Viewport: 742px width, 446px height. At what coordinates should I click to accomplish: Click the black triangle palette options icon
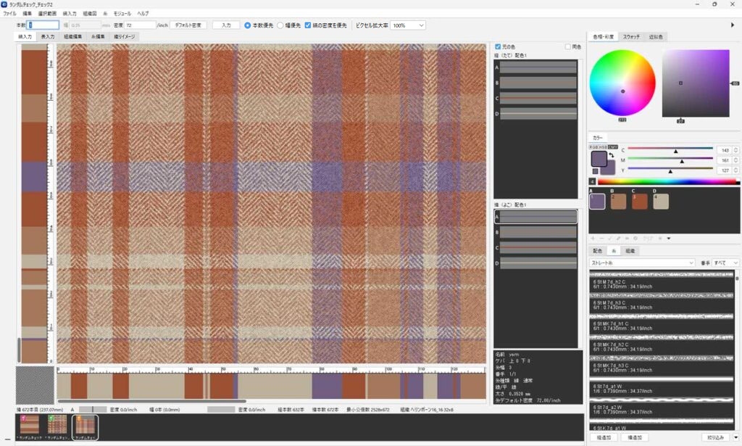[x=669, y=238]
